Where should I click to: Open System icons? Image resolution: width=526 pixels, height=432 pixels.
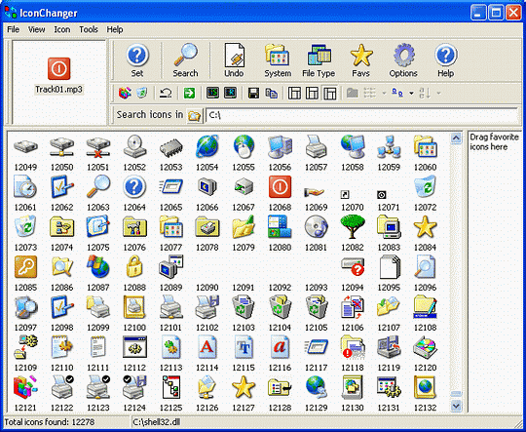click(x=278, y=61)
